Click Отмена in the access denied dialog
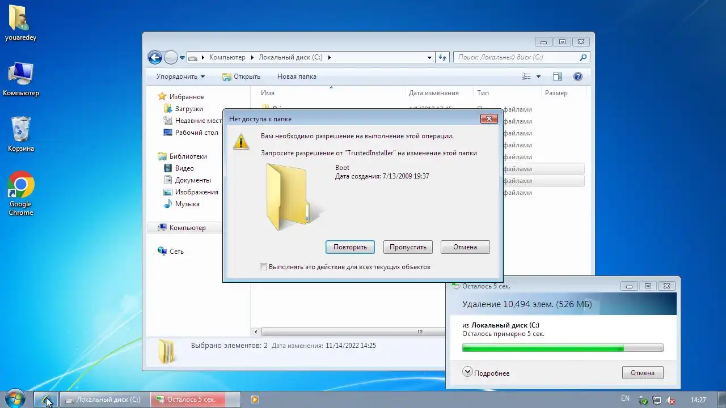726x408 pixels. coord(465,247)
